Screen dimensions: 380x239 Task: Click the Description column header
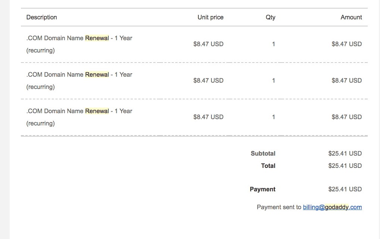[42, 17]
